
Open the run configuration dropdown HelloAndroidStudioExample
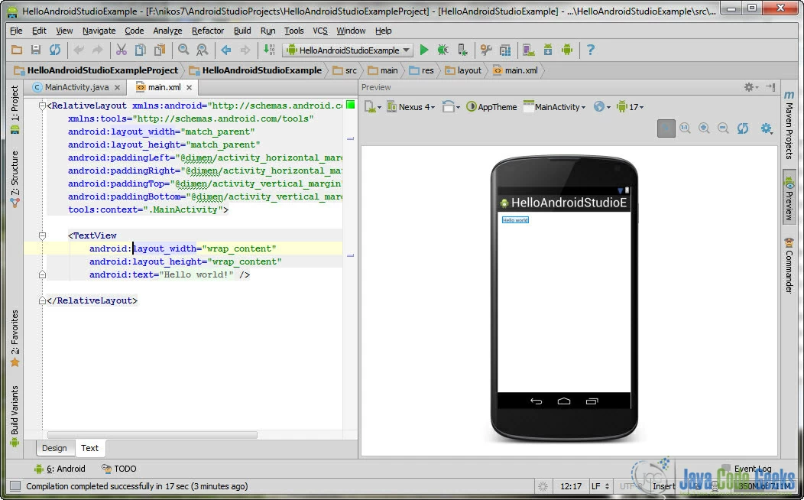pos(349,50)
